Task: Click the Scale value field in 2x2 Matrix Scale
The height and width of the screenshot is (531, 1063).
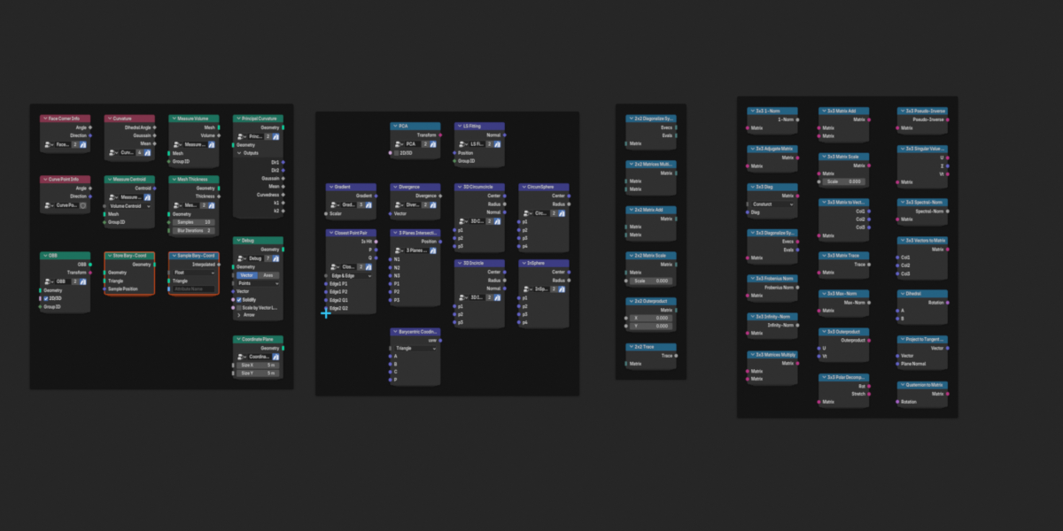Action: pyautogui.click(x=653, y=281)
